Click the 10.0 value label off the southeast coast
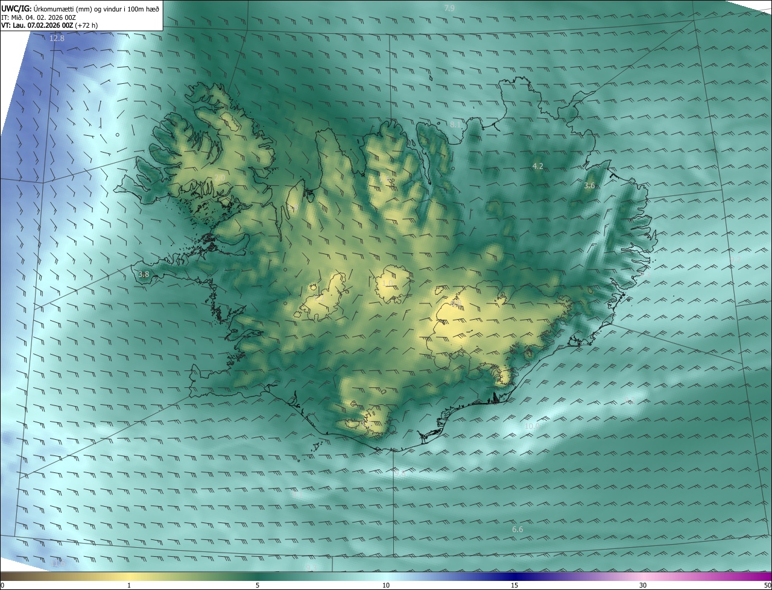 [531, 426]
